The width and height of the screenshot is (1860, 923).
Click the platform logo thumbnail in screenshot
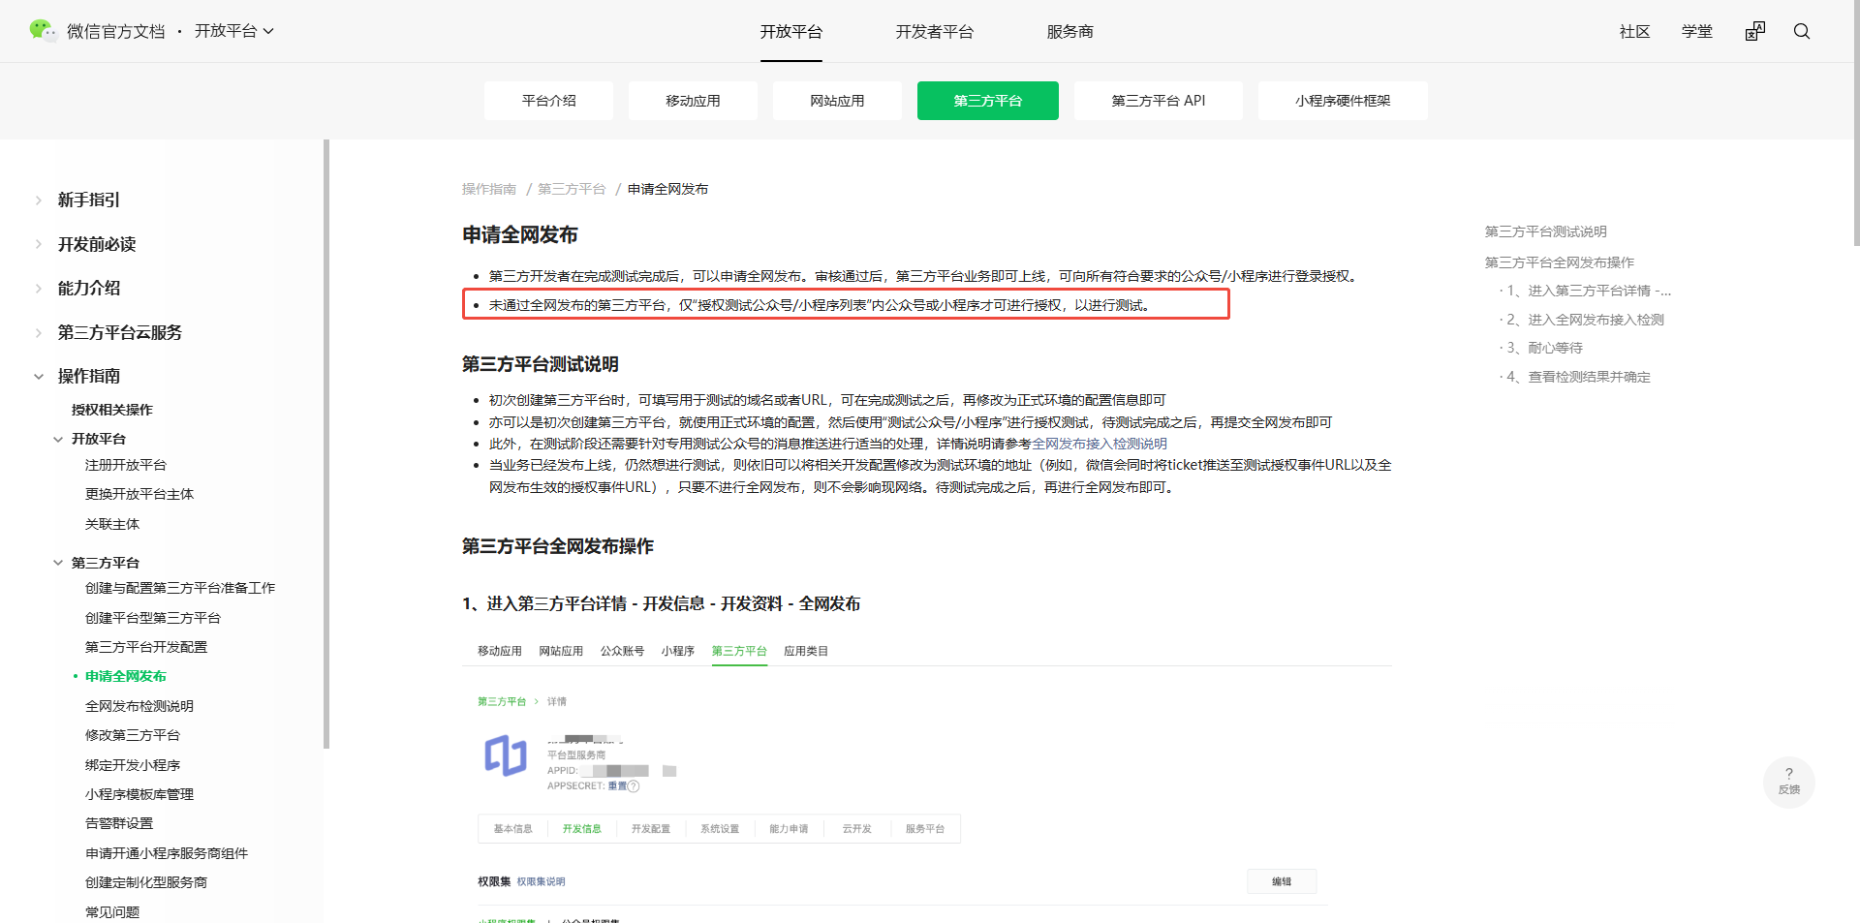click(506, 755)
